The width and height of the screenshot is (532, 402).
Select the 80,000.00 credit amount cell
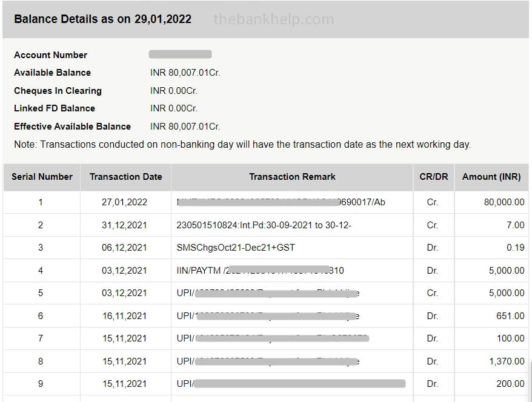[x=504, y=202]
